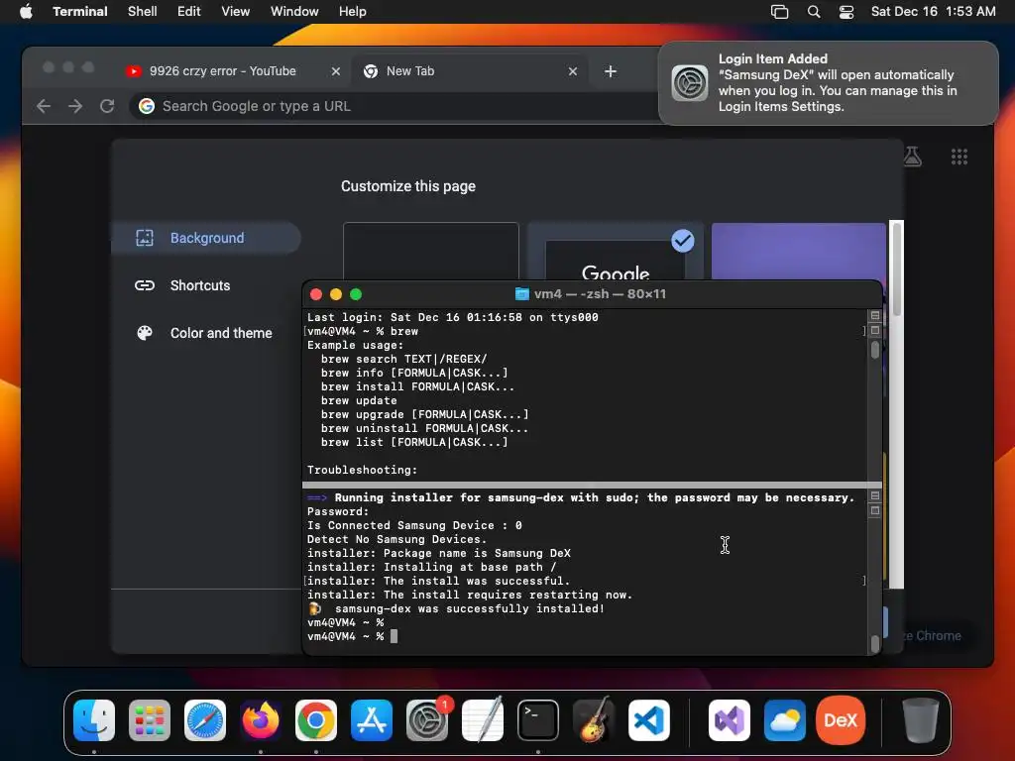This screenshot has height=761, width=1015.
Task: Click the 'samsung-dex was successfully installed!' line
Action: click(469, 609)
